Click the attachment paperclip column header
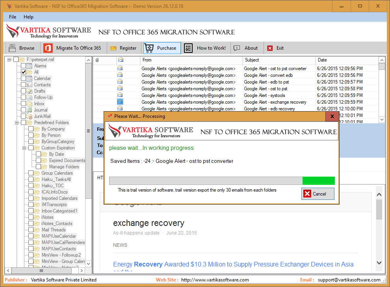This screenshot has width=390, height=287. [x=97, y=60]
